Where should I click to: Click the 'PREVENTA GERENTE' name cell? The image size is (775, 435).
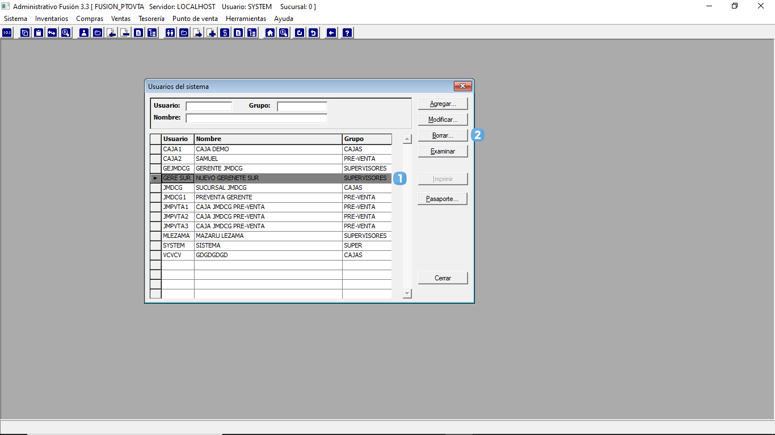[268, 198]
